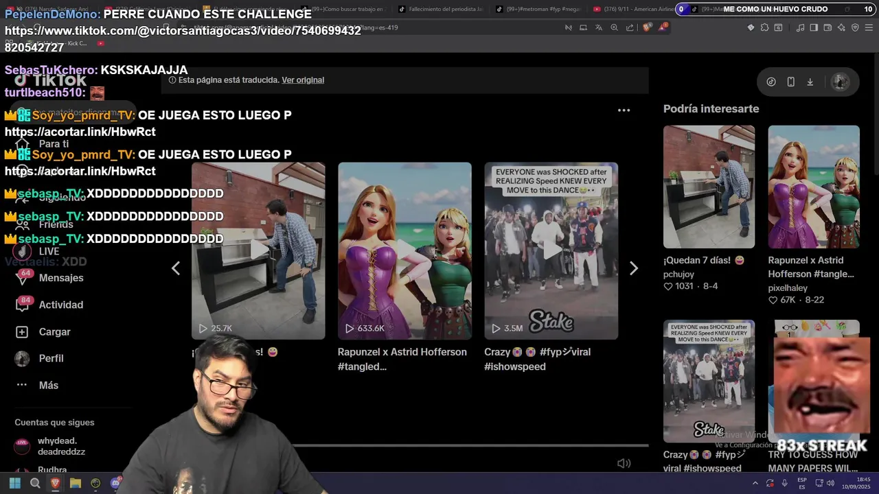The image size is (879, 494).
Task: Click the download desktop app icon
Action: 810,82
